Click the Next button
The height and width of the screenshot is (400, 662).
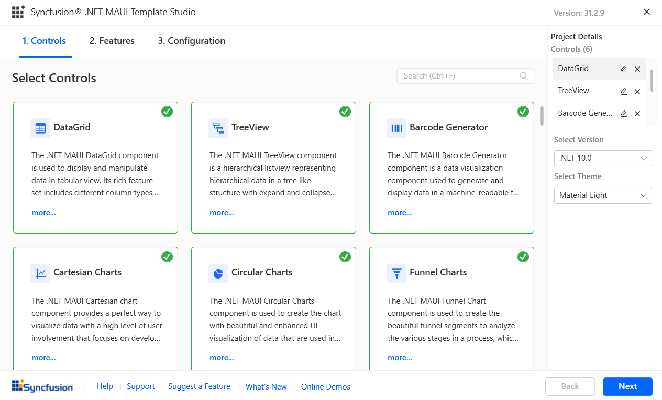click(627, 386)
